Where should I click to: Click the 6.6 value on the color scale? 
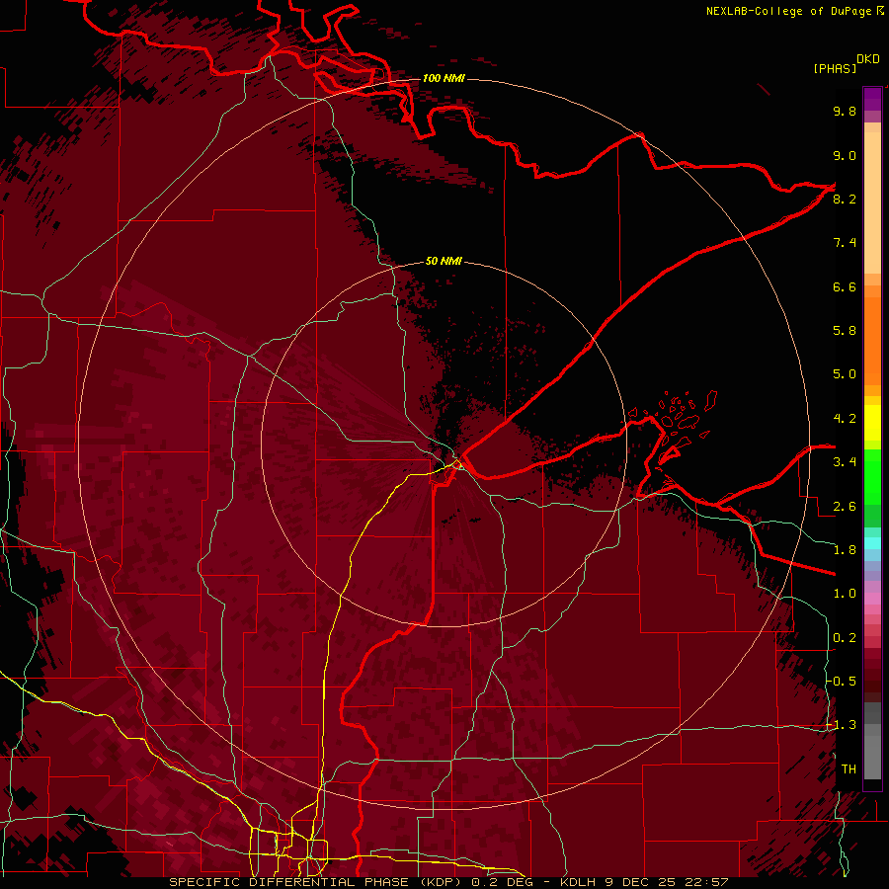point(845,286)
